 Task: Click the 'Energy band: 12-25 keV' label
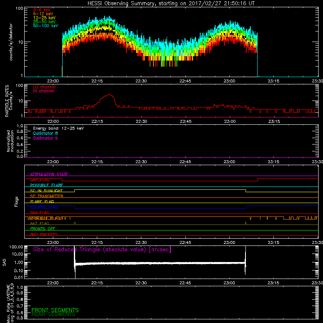click(x=59, y=128)
